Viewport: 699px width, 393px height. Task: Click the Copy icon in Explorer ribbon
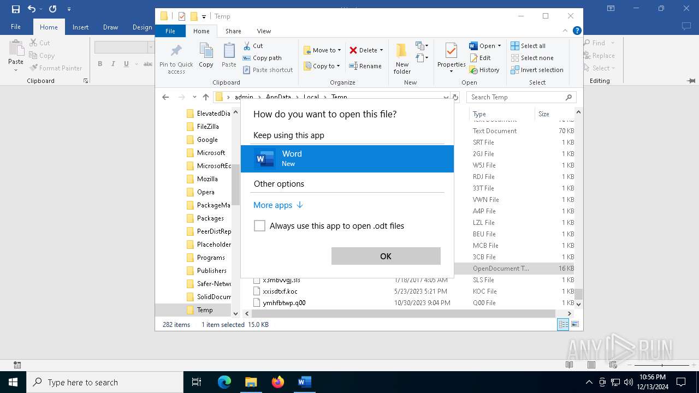206,52
